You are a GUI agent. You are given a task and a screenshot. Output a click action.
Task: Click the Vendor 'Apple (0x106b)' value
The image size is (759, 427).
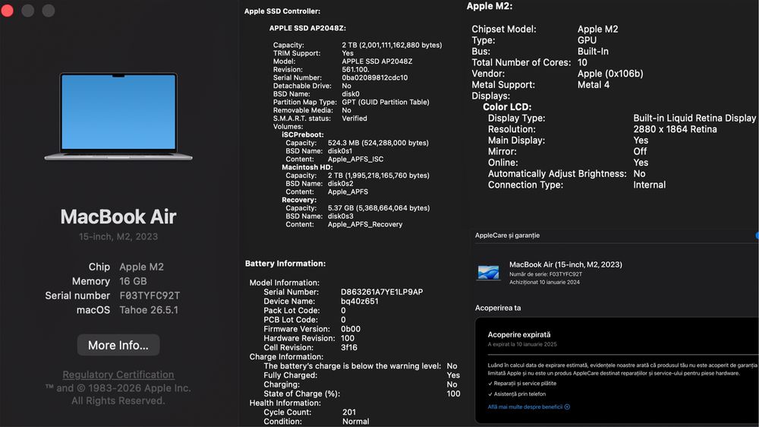(x=610, y=74)
